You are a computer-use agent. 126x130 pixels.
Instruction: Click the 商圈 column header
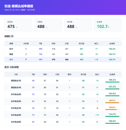click(x=11, y=43)
